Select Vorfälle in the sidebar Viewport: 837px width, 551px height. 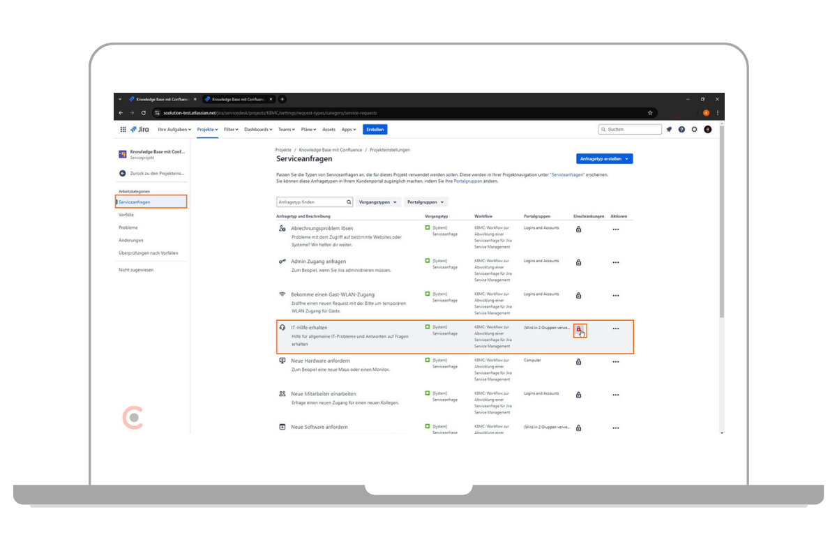[x=126, y=215]
